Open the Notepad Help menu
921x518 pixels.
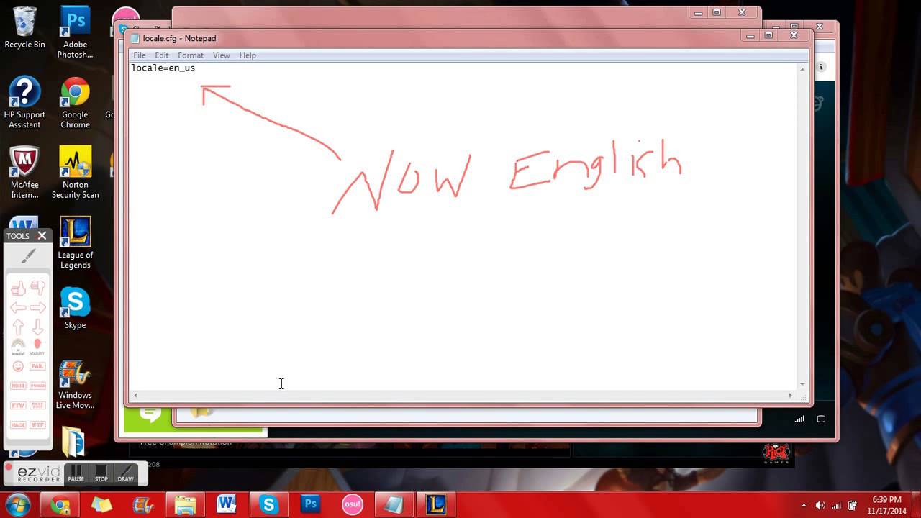pyautogui.click(x=248, y=55)
